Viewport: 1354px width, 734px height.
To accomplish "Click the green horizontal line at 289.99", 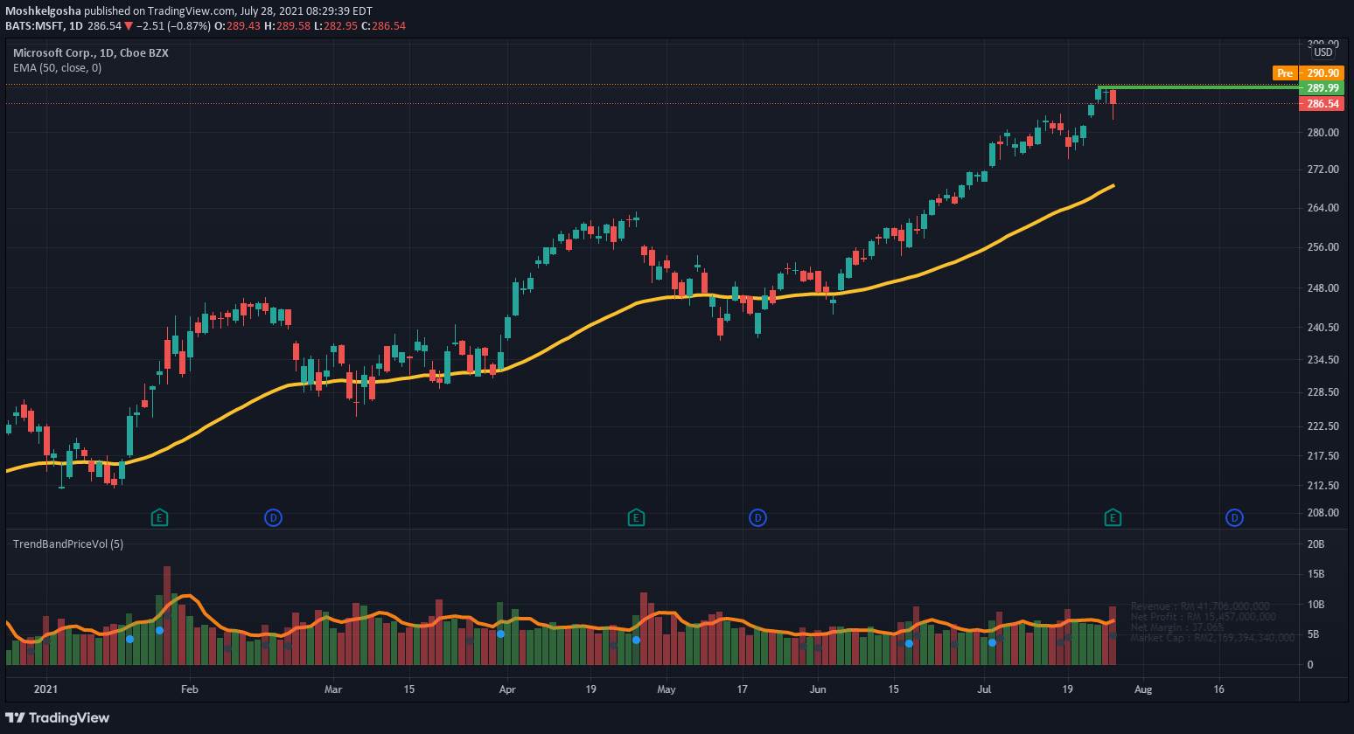I will pos(1198,87).
